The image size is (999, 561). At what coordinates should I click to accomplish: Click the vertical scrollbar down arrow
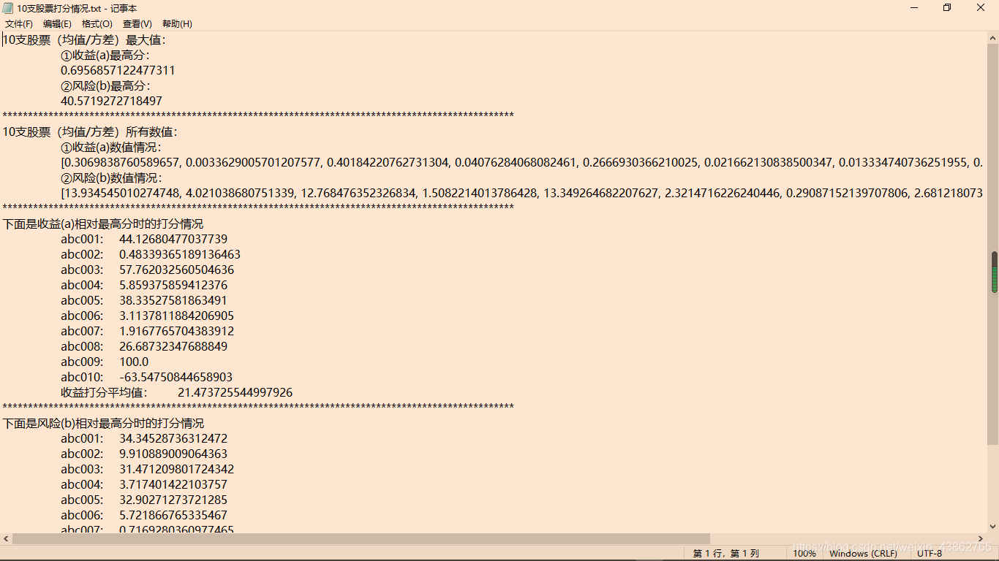pos(993,526)
